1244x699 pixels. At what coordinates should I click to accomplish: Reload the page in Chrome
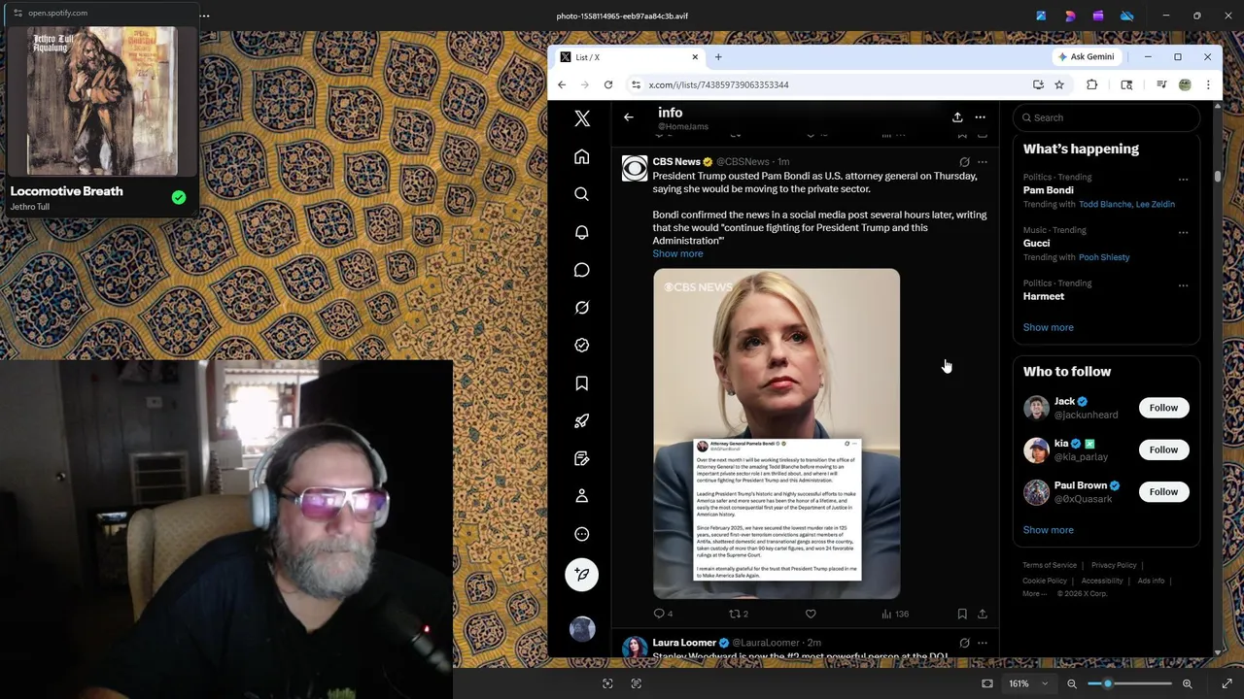point(608,84)
